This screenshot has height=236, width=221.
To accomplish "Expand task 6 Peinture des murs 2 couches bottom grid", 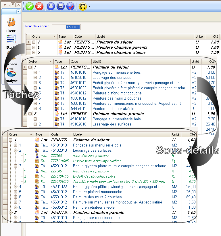I will [16, 197].
